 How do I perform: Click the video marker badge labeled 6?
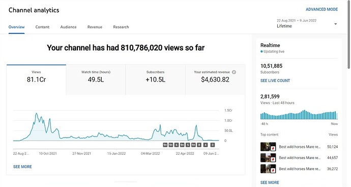[177, 145]
